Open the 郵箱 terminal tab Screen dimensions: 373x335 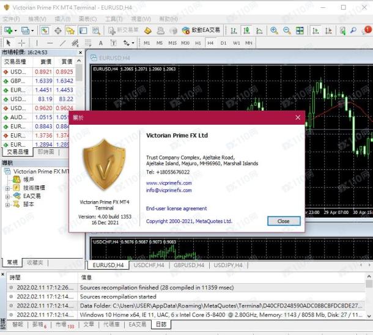tap(40, 325)
